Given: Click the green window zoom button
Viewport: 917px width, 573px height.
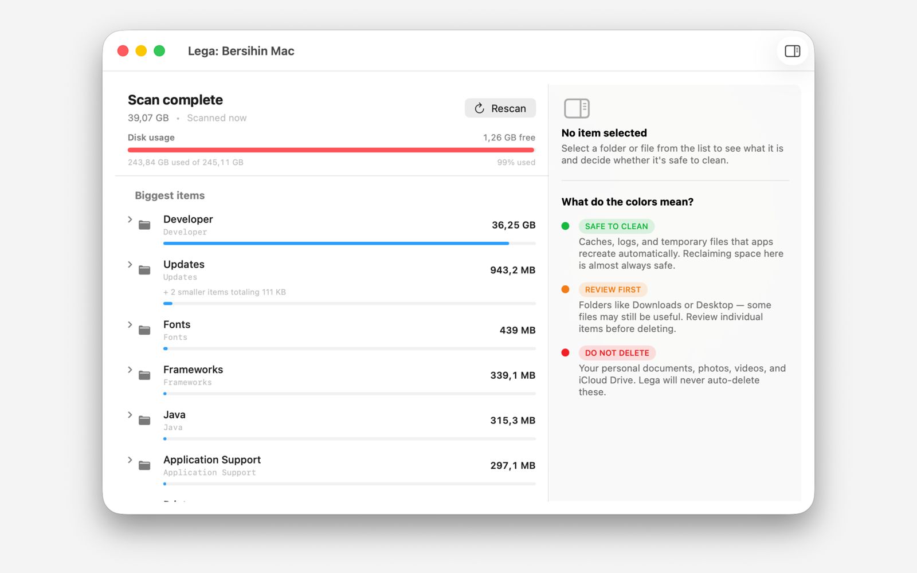Looking at the screenshot, I should (159, 51).
